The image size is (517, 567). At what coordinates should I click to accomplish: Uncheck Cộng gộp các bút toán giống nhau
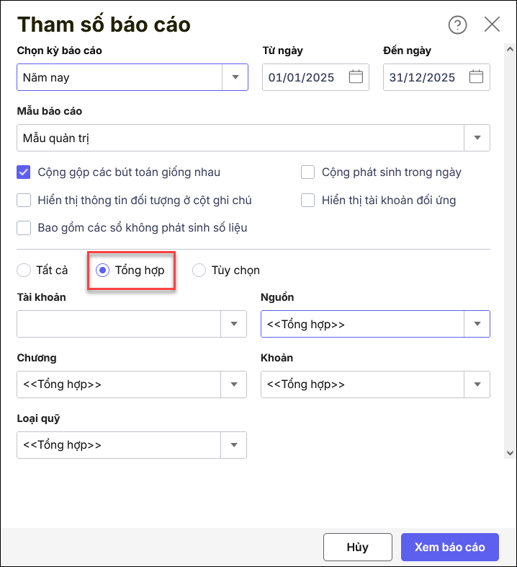tap(24, 172)
